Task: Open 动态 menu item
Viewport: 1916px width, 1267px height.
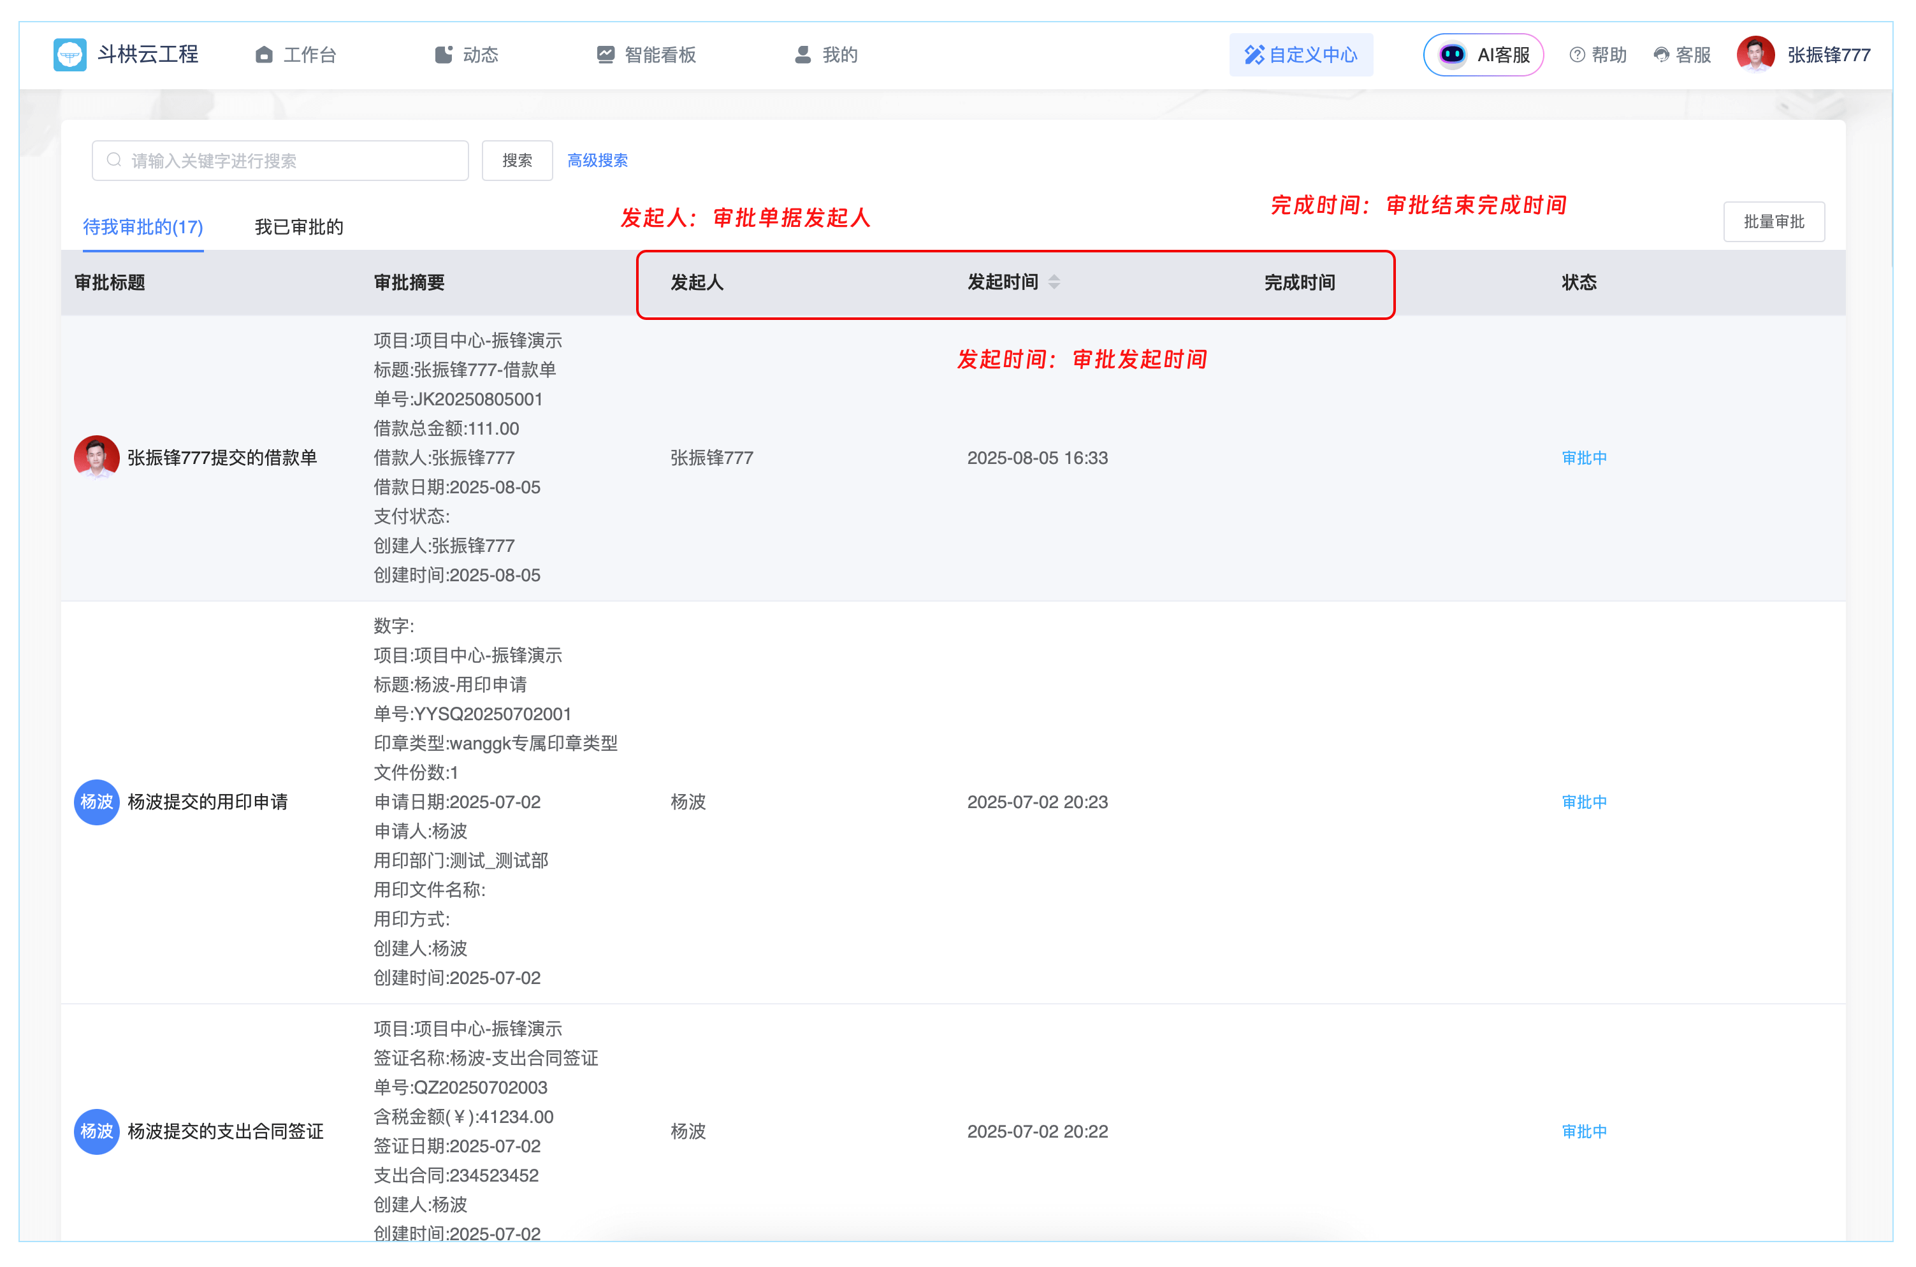Action: coord(467,54)
